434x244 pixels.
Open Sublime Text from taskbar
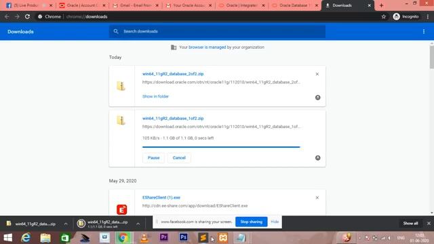coord(203,238)
